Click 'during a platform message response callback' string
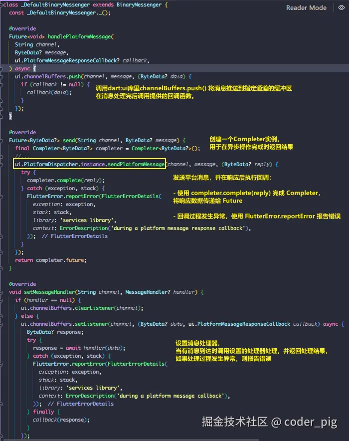The image size is (349, 441). tap(178, 228)
